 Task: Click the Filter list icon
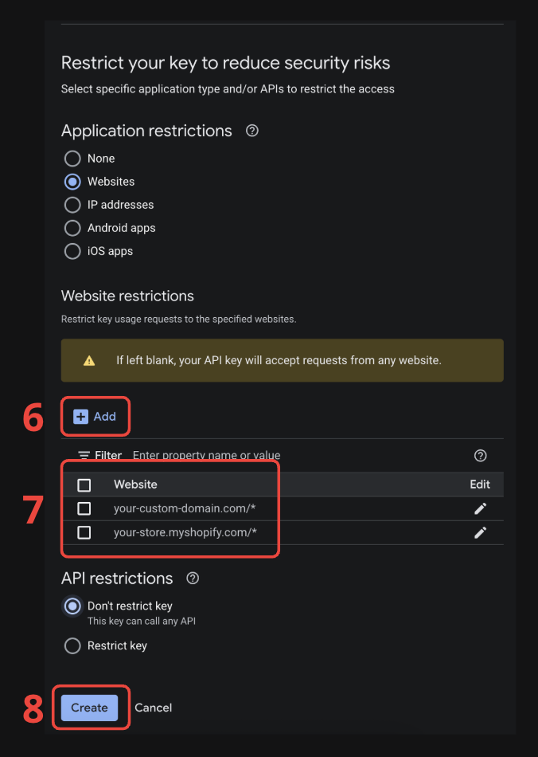pyautogui.click(x=84, y=456)
